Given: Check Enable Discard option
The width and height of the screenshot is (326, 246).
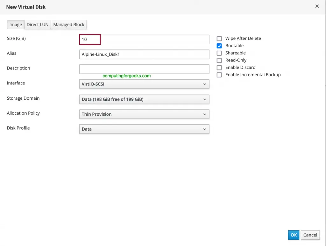Looking at the screenshot, I should coord(219,68).
